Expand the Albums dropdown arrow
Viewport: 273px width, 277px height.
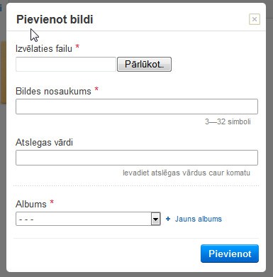(x=155, y=219)
